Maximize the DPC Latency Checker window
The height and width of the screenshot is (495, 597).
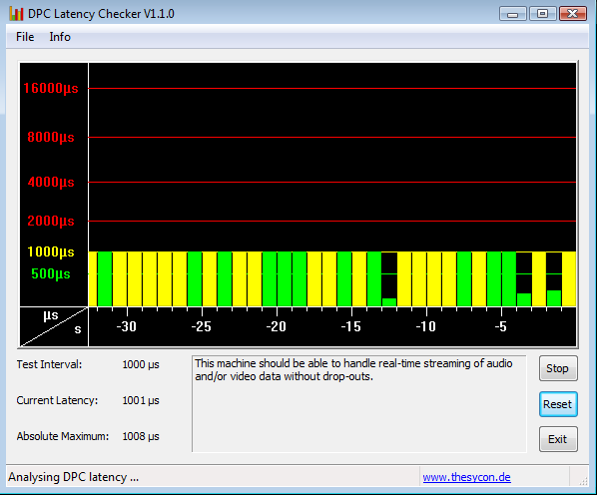pyautogui.click(x=542, y=14)
